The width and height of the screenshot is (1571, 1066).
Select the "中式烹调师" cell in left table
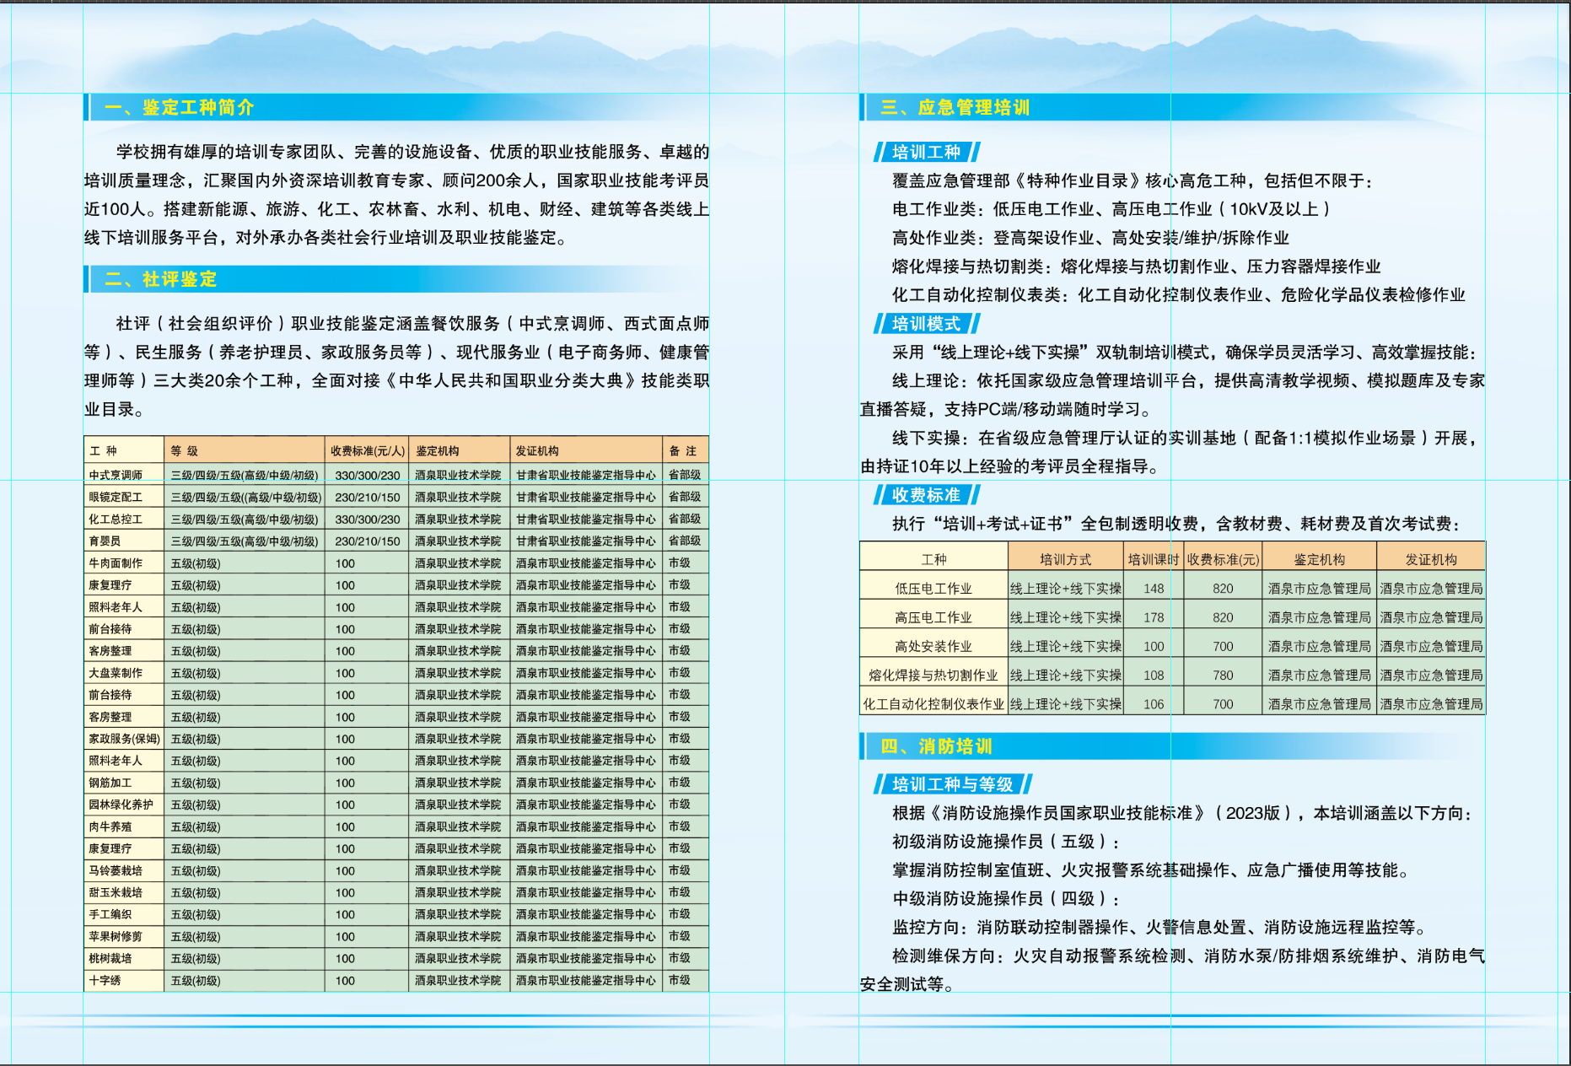(116, 476)
